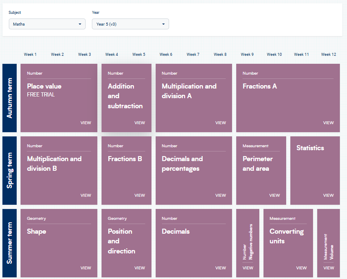Click VIEW on Fractions A card
The width and height of the screenshot is (347, 279).
click(x=329, y=123)
